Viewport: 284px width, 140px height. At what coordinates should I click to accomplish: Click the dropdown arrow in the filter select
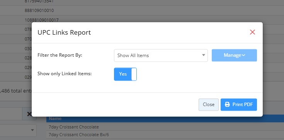[204, 55]
